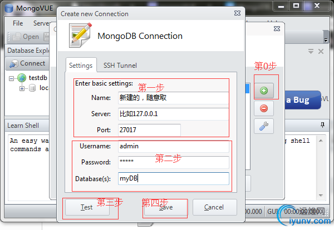Select the testdb globe server node
The height and width of the screenshot is (230, 334).
tap(22, 78)
